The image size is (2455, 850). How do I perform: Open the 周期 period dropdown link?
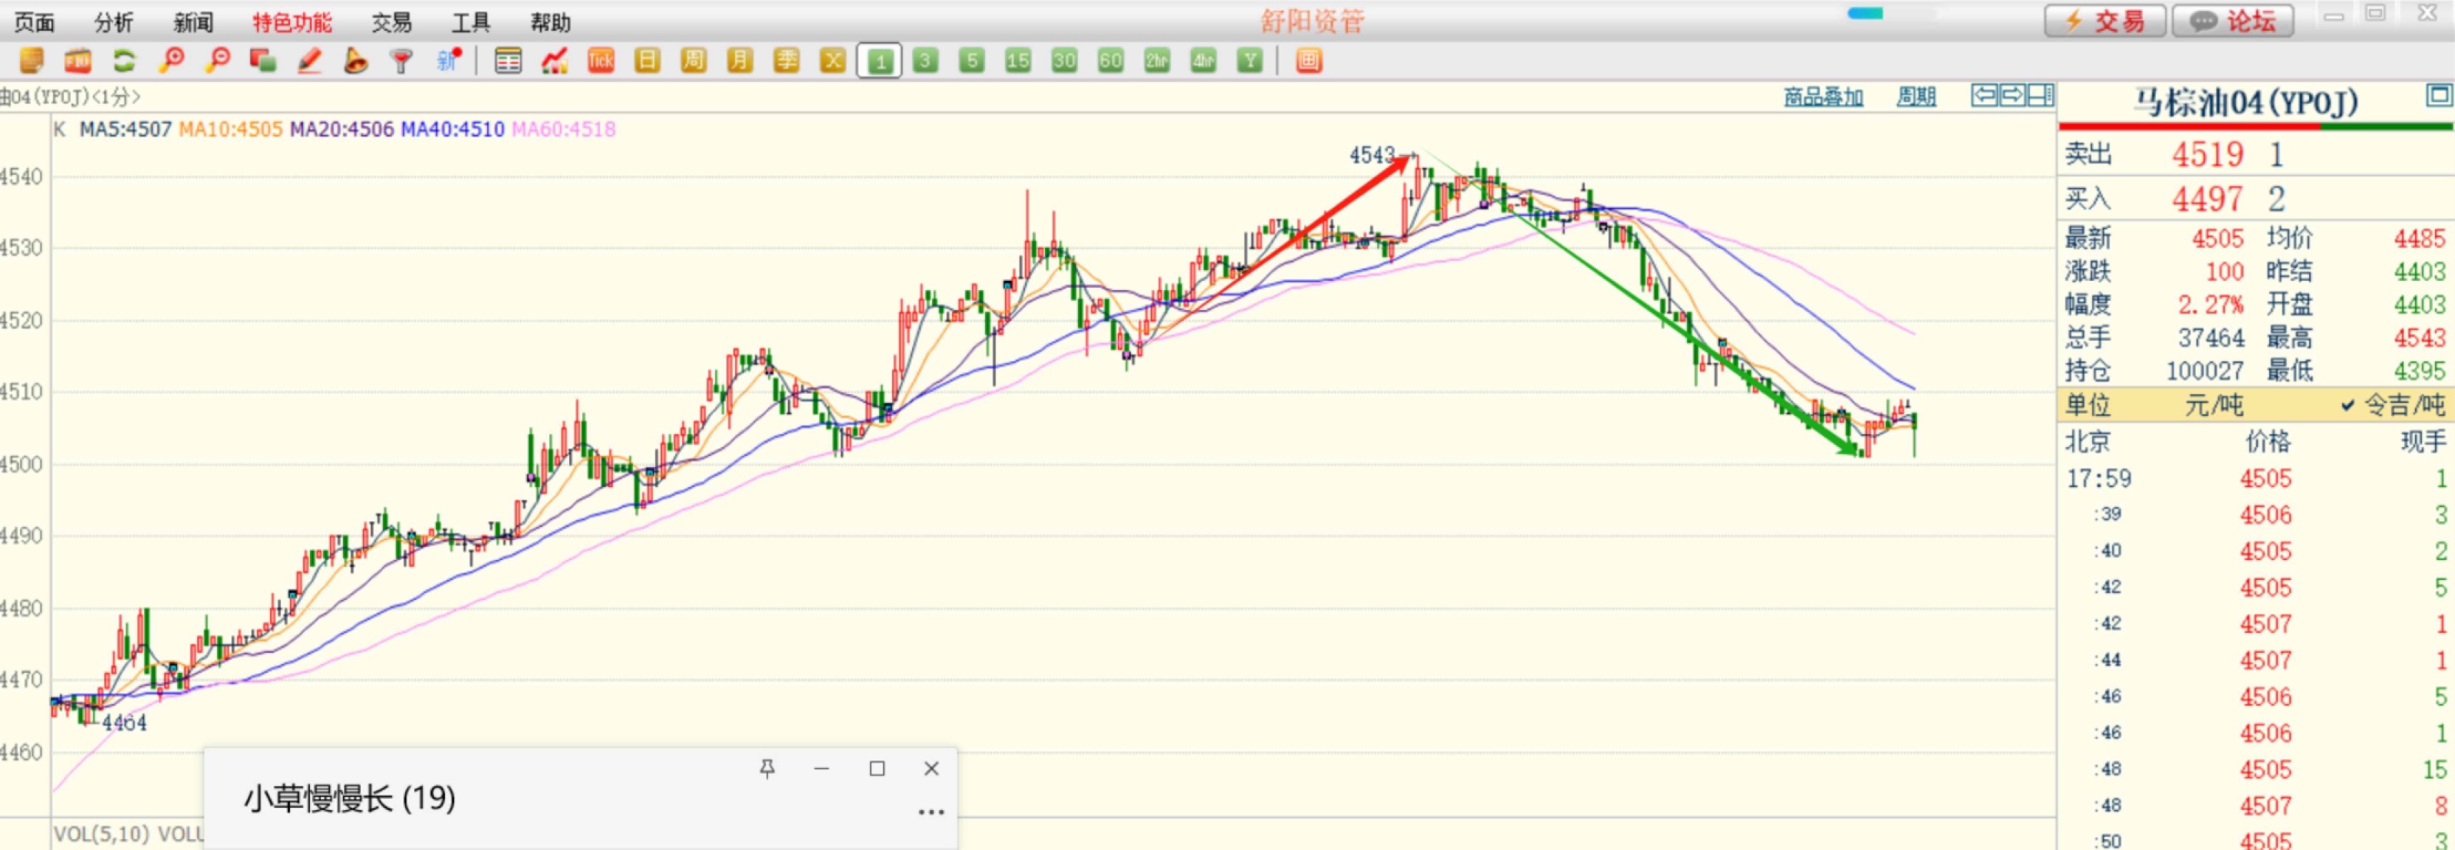1916,96
